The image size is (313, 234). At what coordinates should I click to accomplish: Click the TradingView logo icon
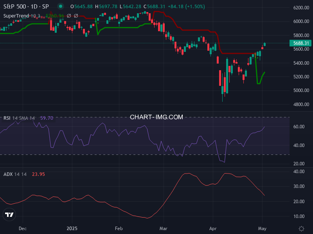(9, 214)
